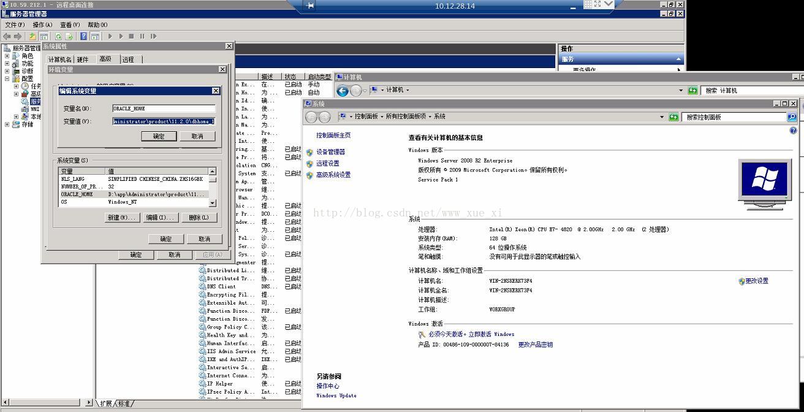This screenshot has width=804, height=412.
Task: Switch to the 远程 tab
Action: [128, 59]
